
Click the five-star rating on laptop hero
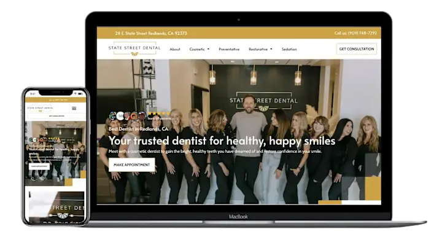[x=159, y=114]
